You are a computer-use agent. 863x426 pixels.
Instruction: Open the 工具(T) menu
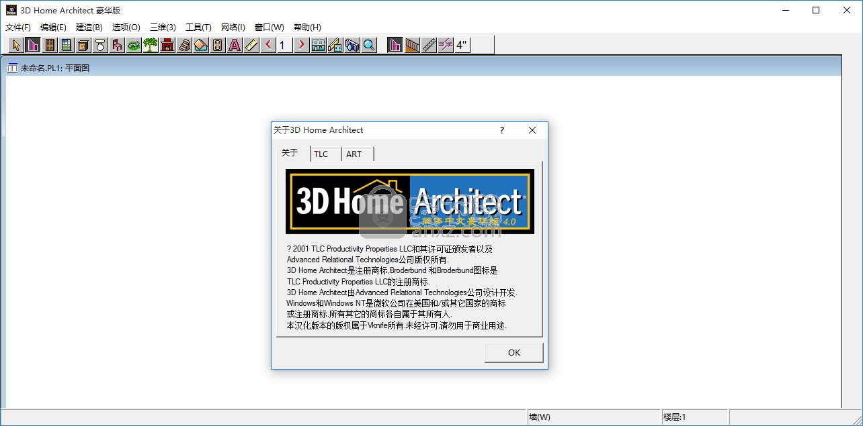[x=198, y=28]
